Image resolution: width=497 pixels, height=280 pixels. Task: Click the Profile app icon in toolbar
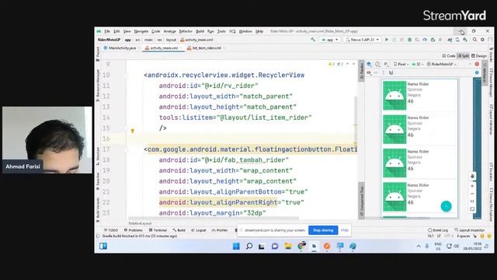[x=425, y=40]
